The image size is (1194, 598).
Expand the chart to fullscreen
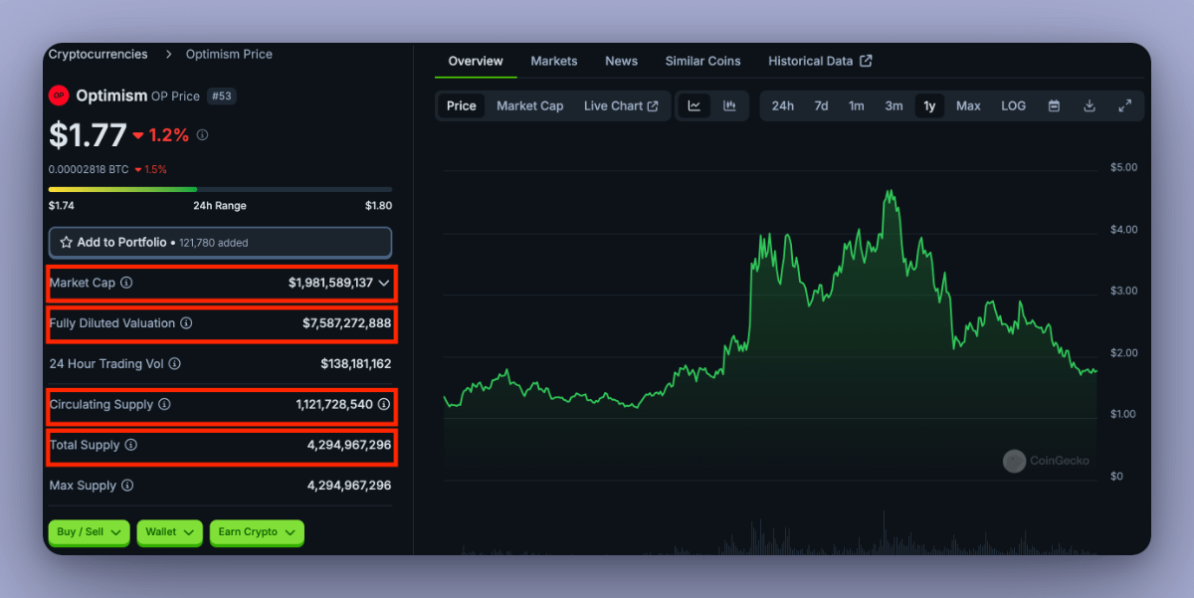[x=1125, y=105]
